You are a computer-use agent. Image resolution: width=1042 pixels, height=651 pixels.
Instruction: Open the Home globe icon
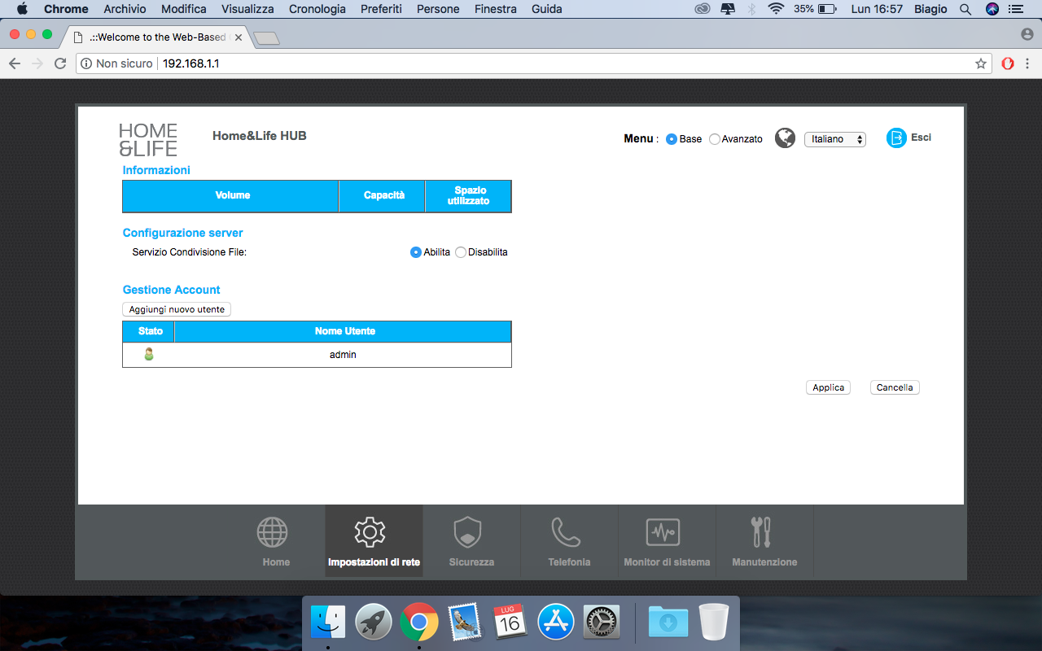(273, 532)
